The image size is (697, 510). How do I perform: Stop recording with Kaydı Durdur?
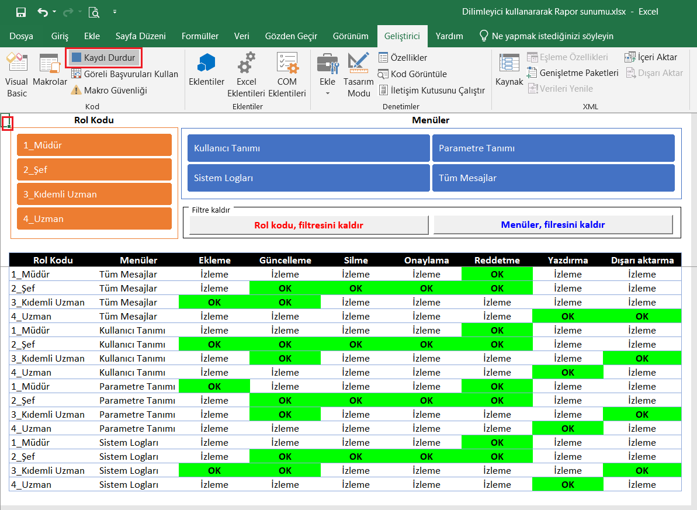point(104,58)
